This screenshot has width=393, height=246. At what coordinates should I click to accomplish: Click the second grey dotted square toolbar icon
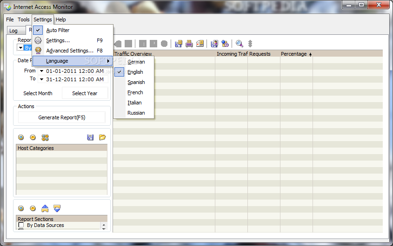coord(153,44)
